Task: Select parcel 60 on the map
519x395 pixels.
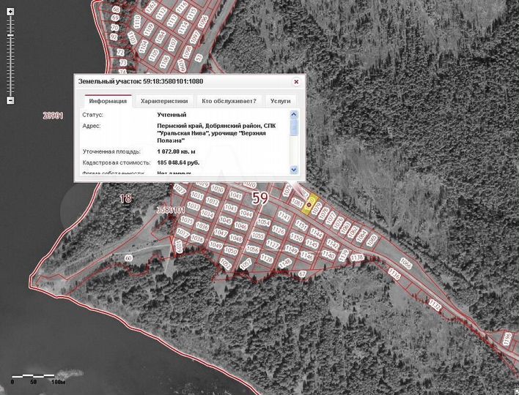Action: 128,258
